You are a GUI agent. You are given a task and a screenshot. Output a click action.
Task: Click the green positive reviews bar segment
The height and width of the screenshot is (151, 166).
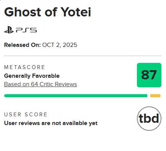(x=76, y=96)
